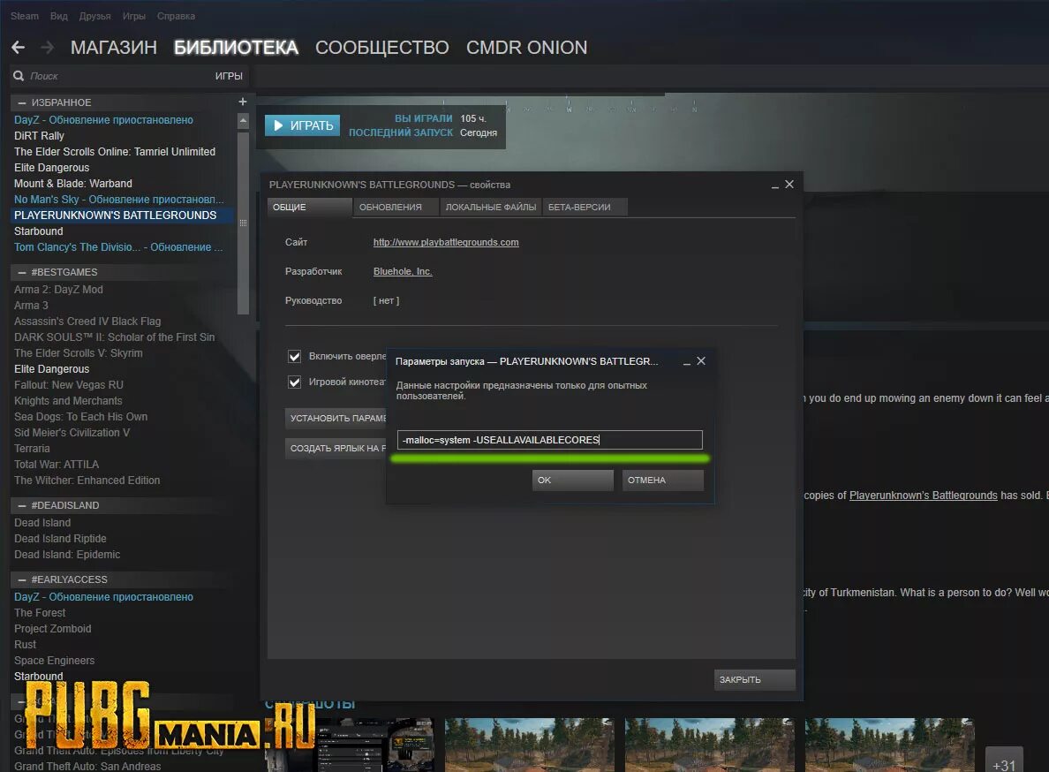Select No Man's Sky in the library
The width and height of the screenshot is (1049, 772).
119,200
